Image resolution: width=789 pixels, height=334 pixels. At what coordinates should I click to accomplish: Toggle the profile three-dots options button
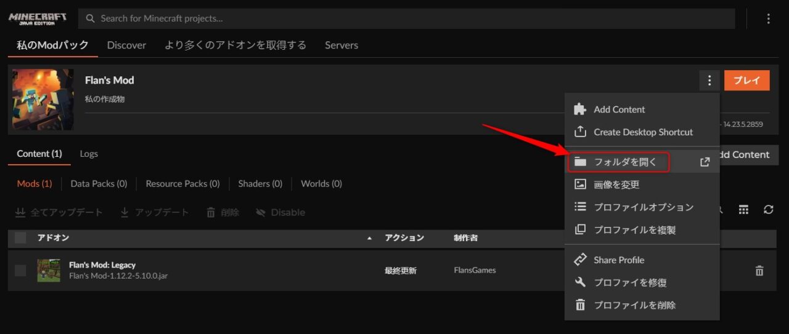click(709, 80)
